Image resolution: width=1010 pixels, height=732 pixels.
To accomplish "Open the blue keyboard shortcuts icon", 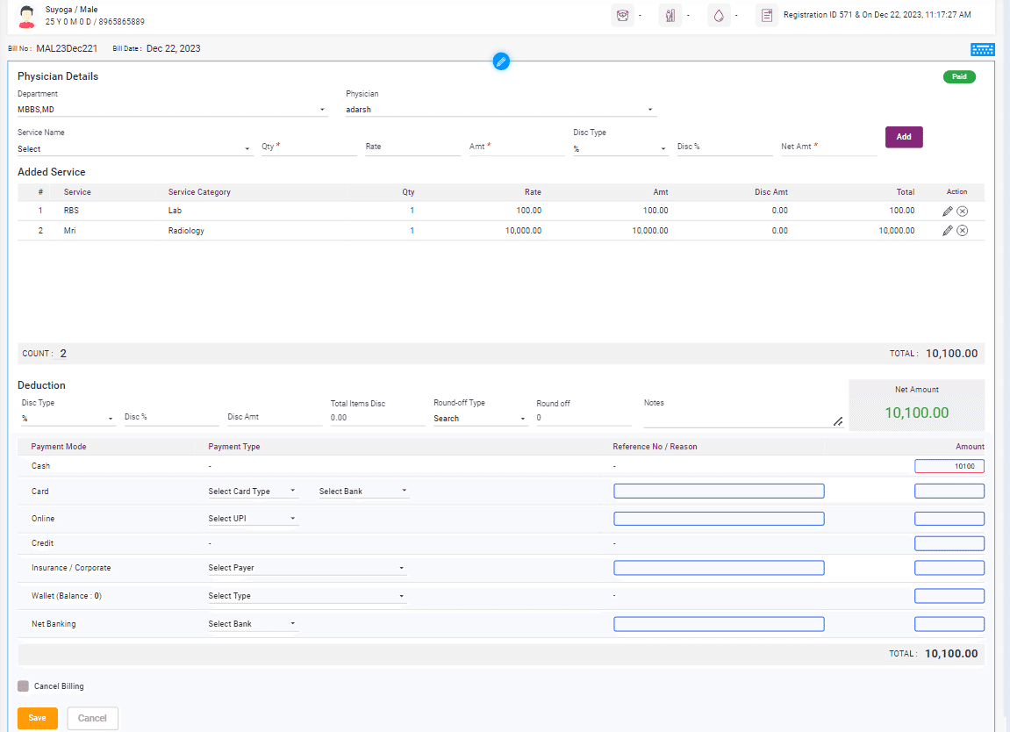I will pyautogui.click(x=982, y=49).
